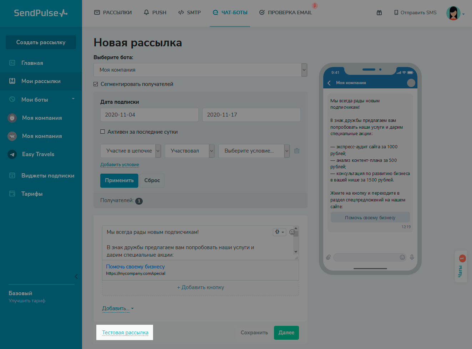Click the Главная home icon
Image resolution: width=472 pixels, height=349 pixels.
pyautogui.click(x=12, y=63)
